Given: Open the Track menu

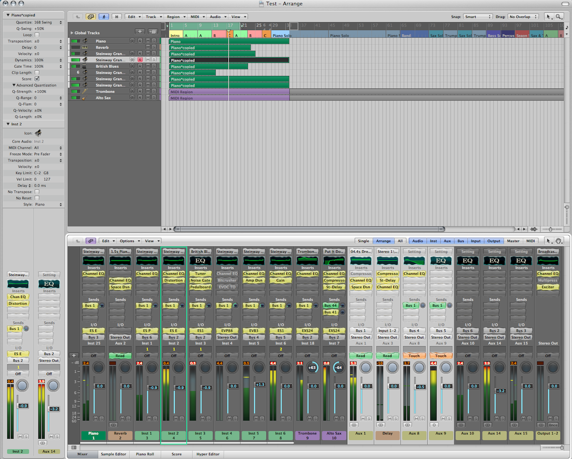Looking at the screenshot, I should (153, 17).
